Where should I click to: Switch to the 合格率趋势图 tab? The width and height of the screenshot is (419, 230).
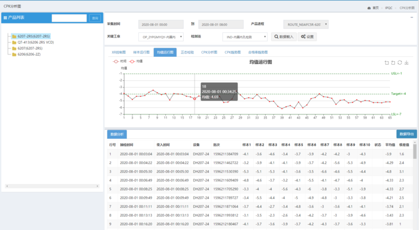(x=257, y=53)
